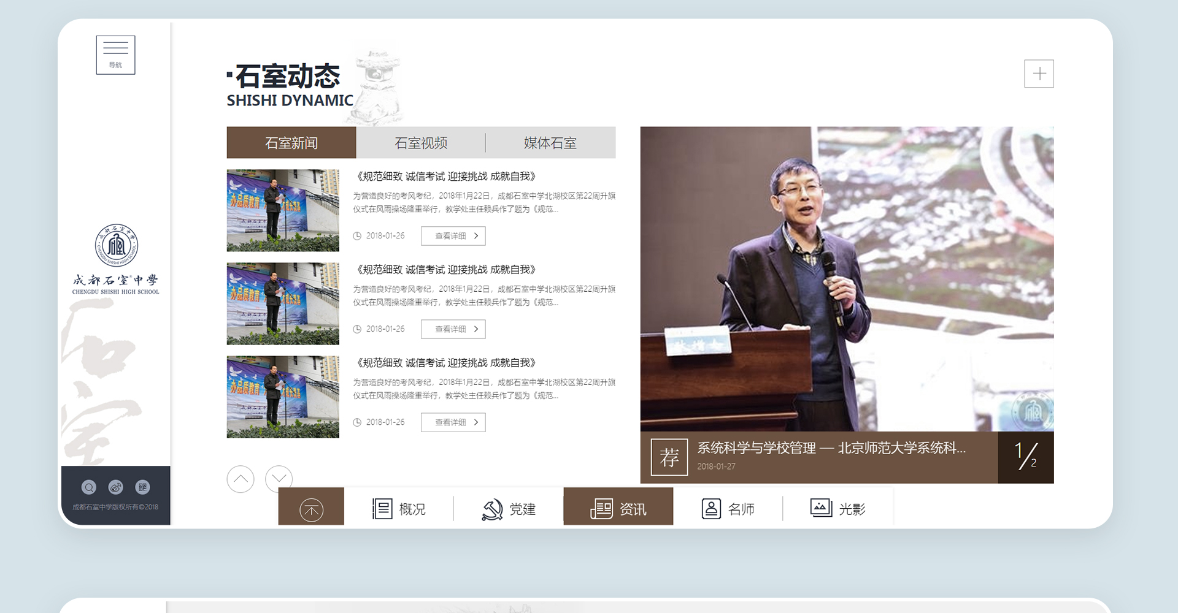Click the 成都石室中学版权所有 copyright text

(x=115, y=507)
